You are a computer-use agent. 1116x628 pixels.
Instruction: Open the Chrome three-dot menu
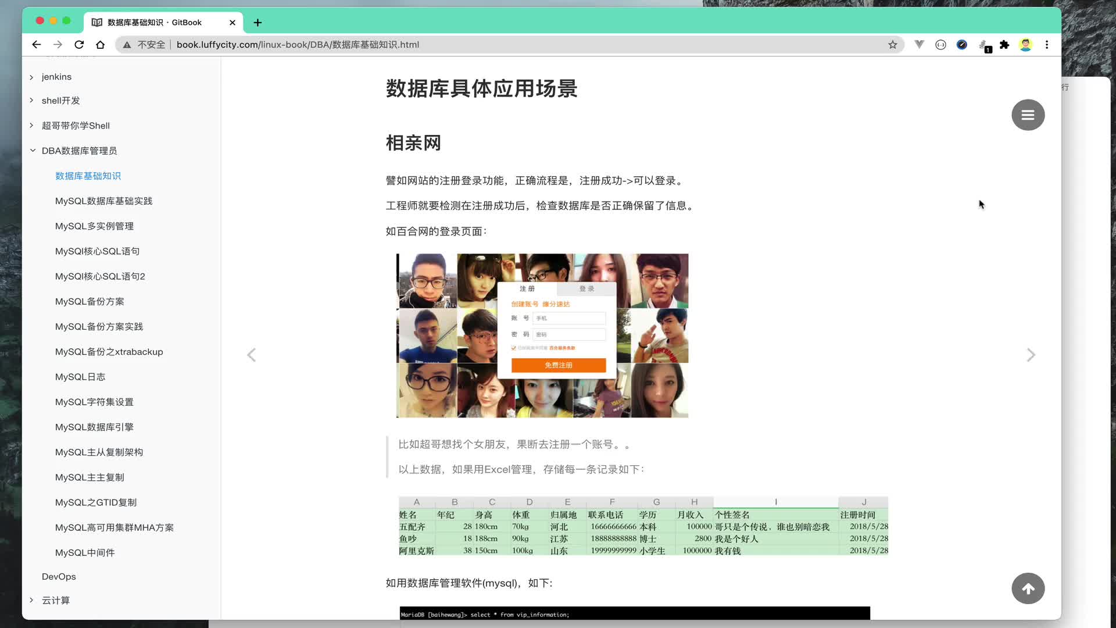(1047, 45)
